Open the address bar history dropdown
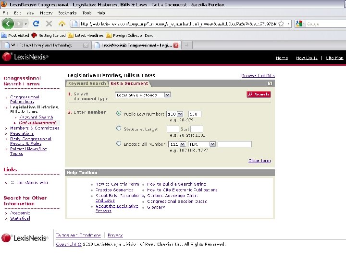This screenshot has width=346, height=259. pos(288,24)
